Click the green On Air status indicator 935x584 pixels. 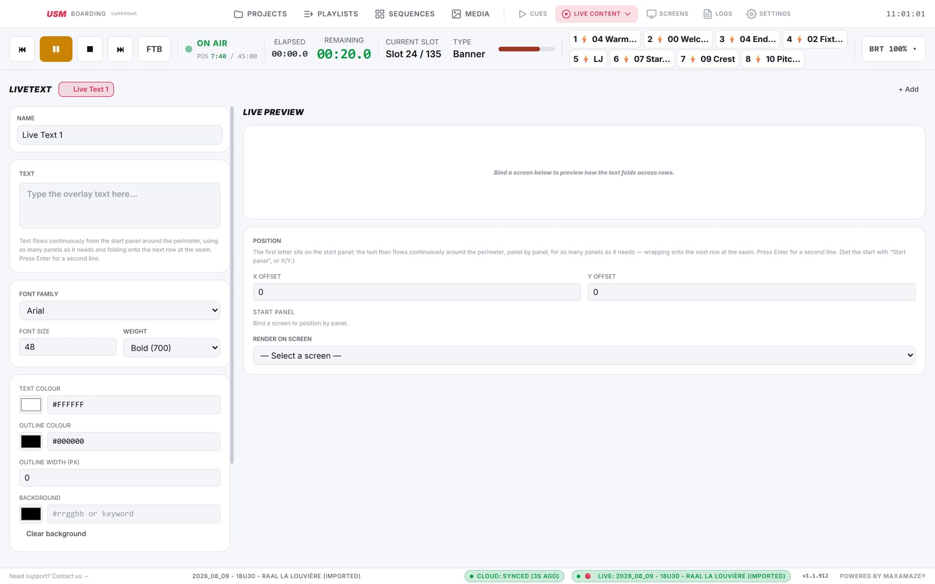[189, 49]
